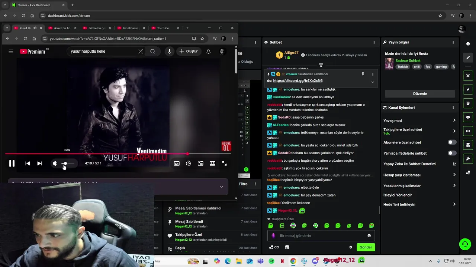Click İzleyici Yönlendir option
The height and width of the screenshot is (267, 476).
398,195
